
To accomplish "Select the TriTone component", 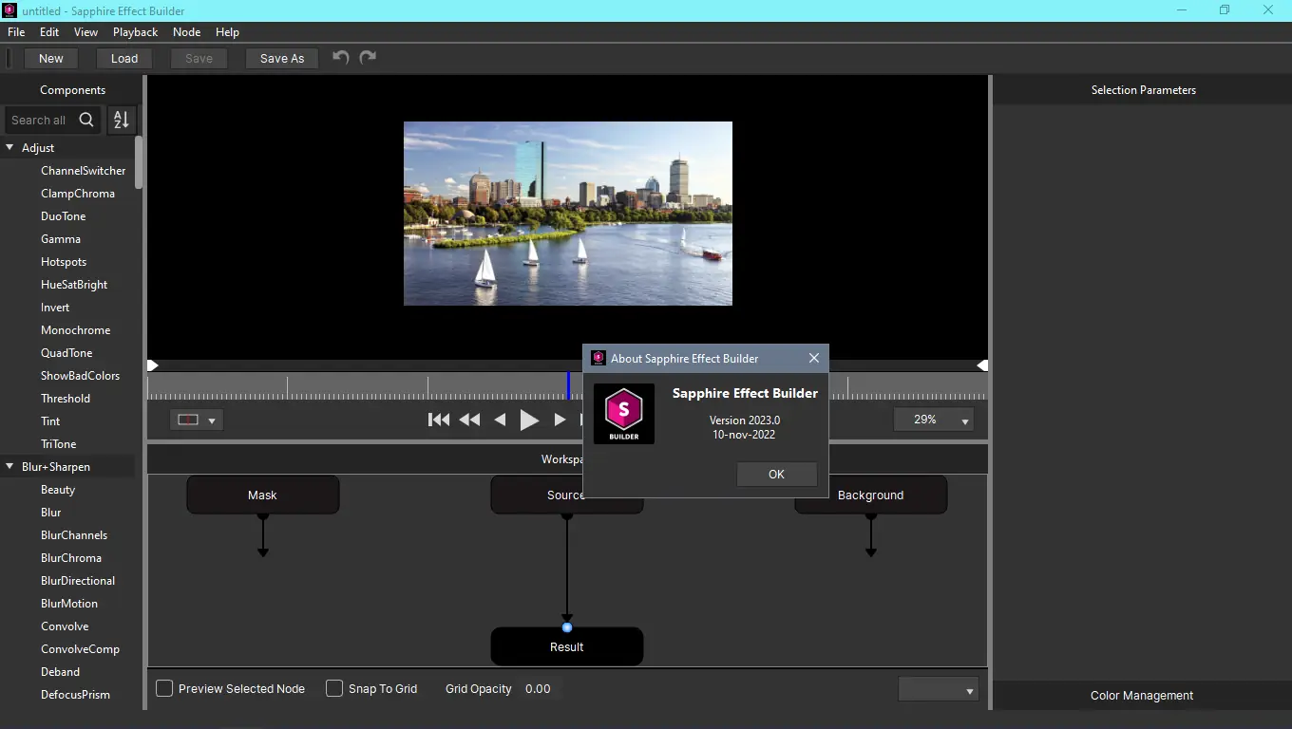I will click(59, 444).
